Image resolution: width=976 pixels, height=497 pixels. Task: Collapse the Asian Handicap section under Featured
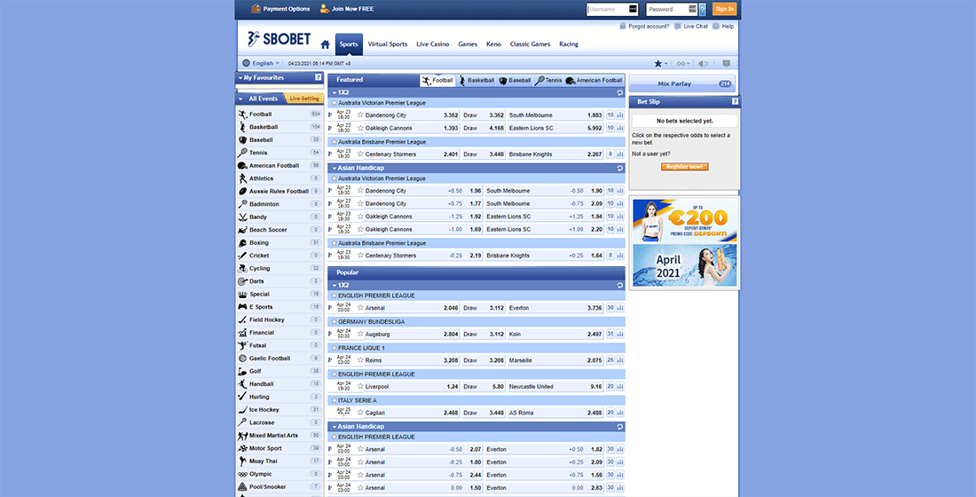point(334,168)
